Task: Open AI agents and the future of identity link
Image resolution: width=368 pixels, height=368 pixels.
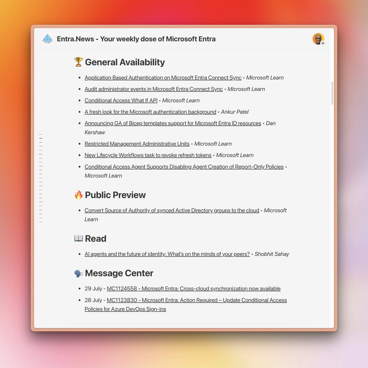Action: point(167,254)
